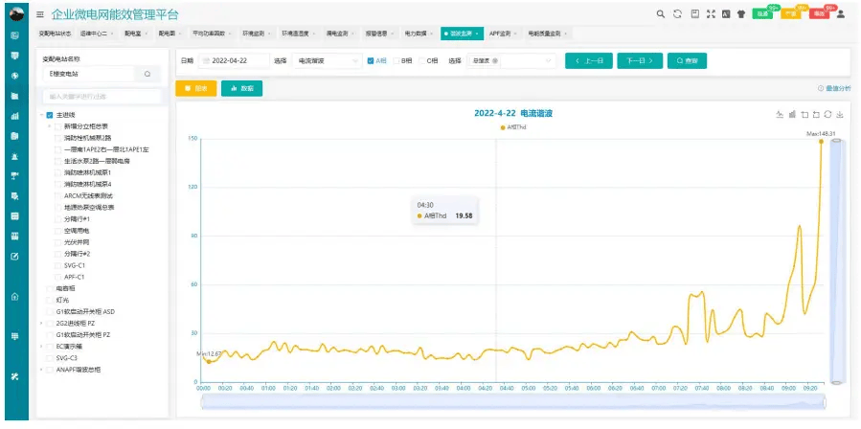Viewport: 861px width, 429px height.
Task: Click the date field showing 2022-04-22
Action: [x=234, y=60]
